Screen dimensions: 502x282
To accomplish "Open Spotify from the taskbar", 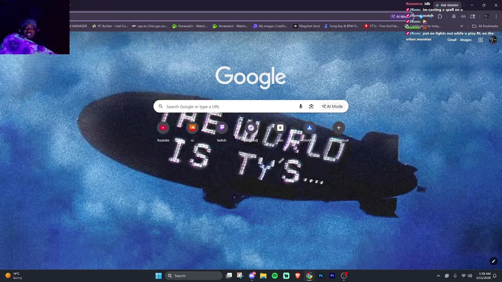I will click(x=275, y=276).
